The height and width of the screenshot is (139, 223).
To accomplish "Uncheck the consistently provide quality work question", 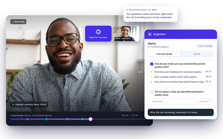I will tap(152, 64).
